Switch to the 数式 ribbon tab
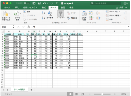 point(44,7)
